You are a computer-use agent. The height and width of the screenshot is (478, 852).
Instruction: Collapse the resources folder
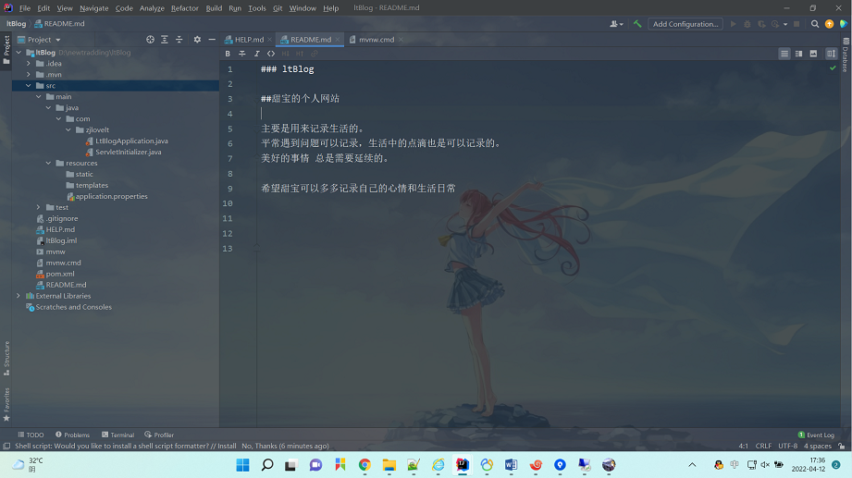tap(49, 163)
